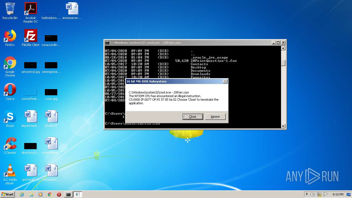Screen dimensions: 352x198
Task: Launch Skype desktop shortcut
Action: (10, 119)
